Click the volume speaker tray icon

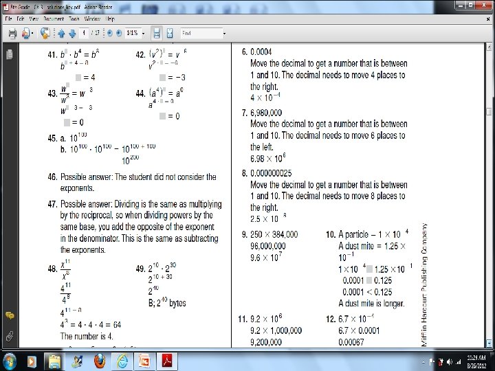(450, 362)
